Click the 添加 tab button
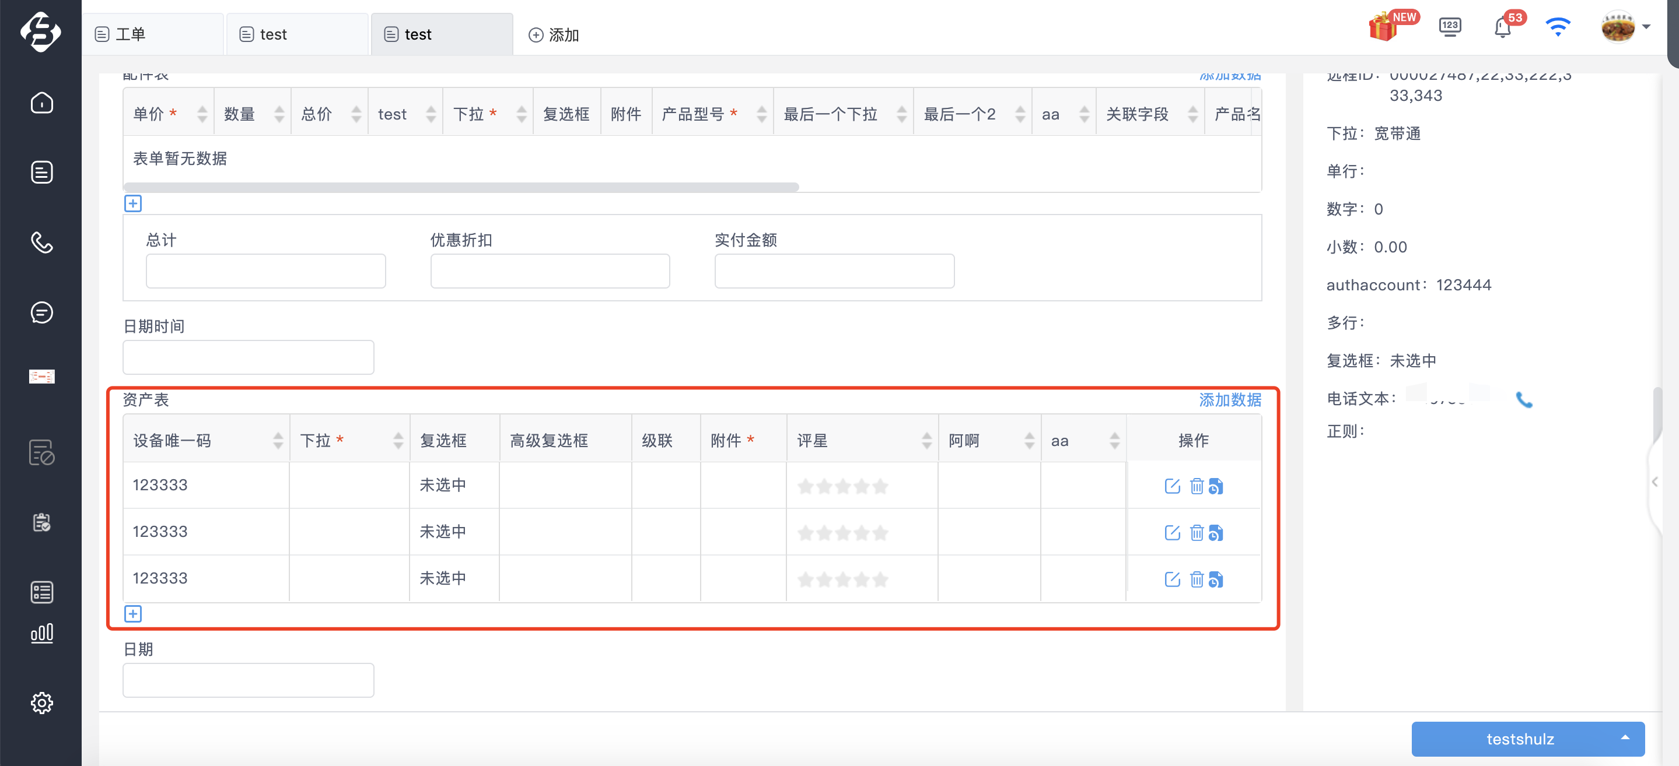The width and height of the screenshot is (1679, 766). coord(554,34)
